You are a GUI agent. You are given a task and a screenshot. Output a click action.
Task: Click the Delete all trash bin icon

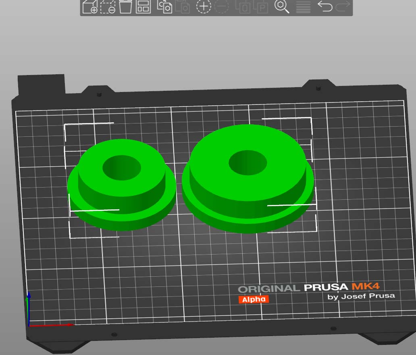(x=125, y=6)
